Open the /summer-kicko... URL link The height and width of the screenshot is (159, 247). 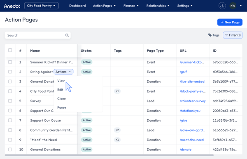click(x=192, y=62)
